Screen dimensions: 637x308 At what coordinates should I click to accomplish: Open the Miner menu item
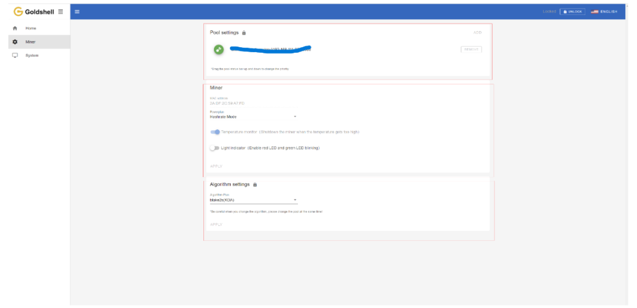pyautogui.click(x=39, y=42)
